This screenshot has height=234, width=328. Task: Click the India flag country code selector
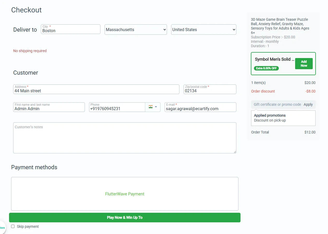point(153,107)
